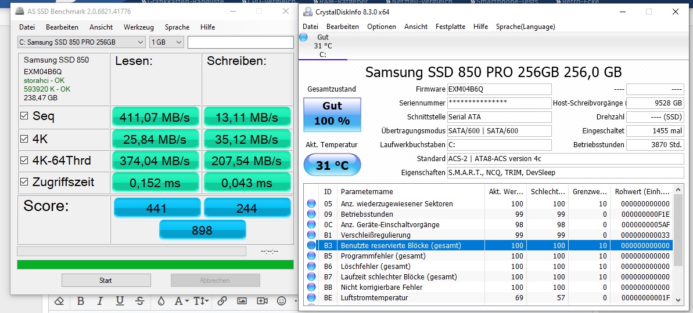
Task: Click the Rohwert column header
Action: (642, 191)
